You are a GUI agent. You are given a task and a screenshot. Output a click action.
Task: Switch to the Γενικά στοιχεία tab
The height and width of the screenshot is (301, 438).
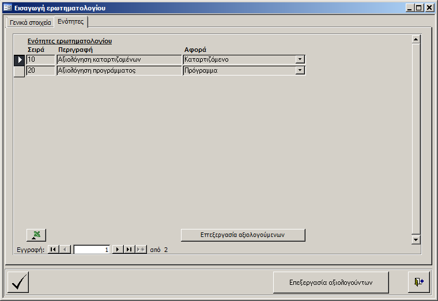tap(30, 22)
